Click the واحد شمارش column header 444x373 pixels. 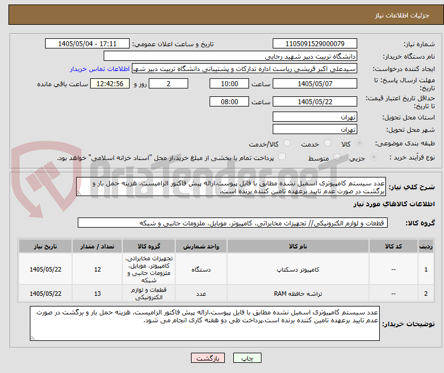pyautogui.click(x=201, y=246)
